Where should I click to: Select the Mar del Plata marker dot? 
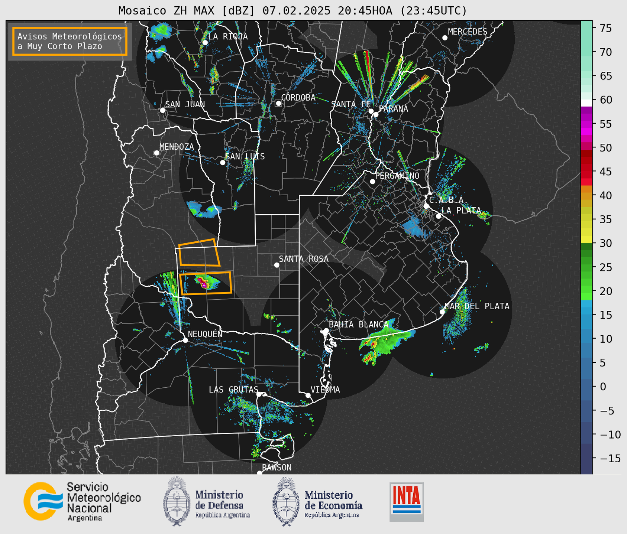442,312
